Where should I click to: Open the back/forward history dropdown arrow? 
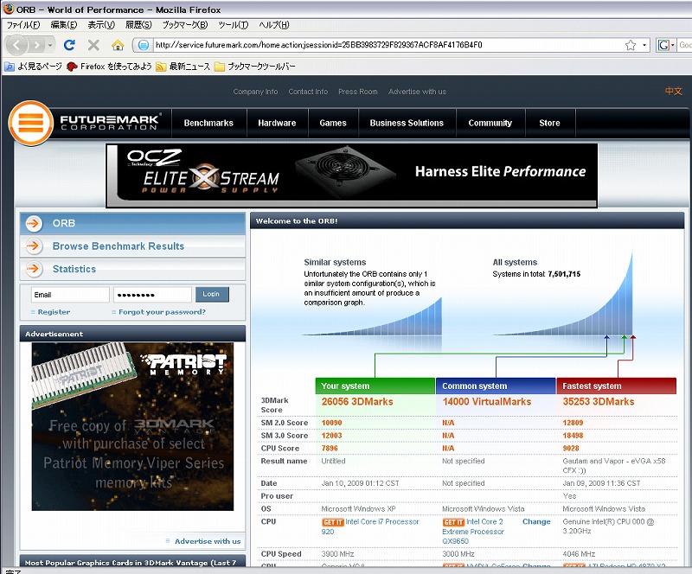[x=50, y=45]
